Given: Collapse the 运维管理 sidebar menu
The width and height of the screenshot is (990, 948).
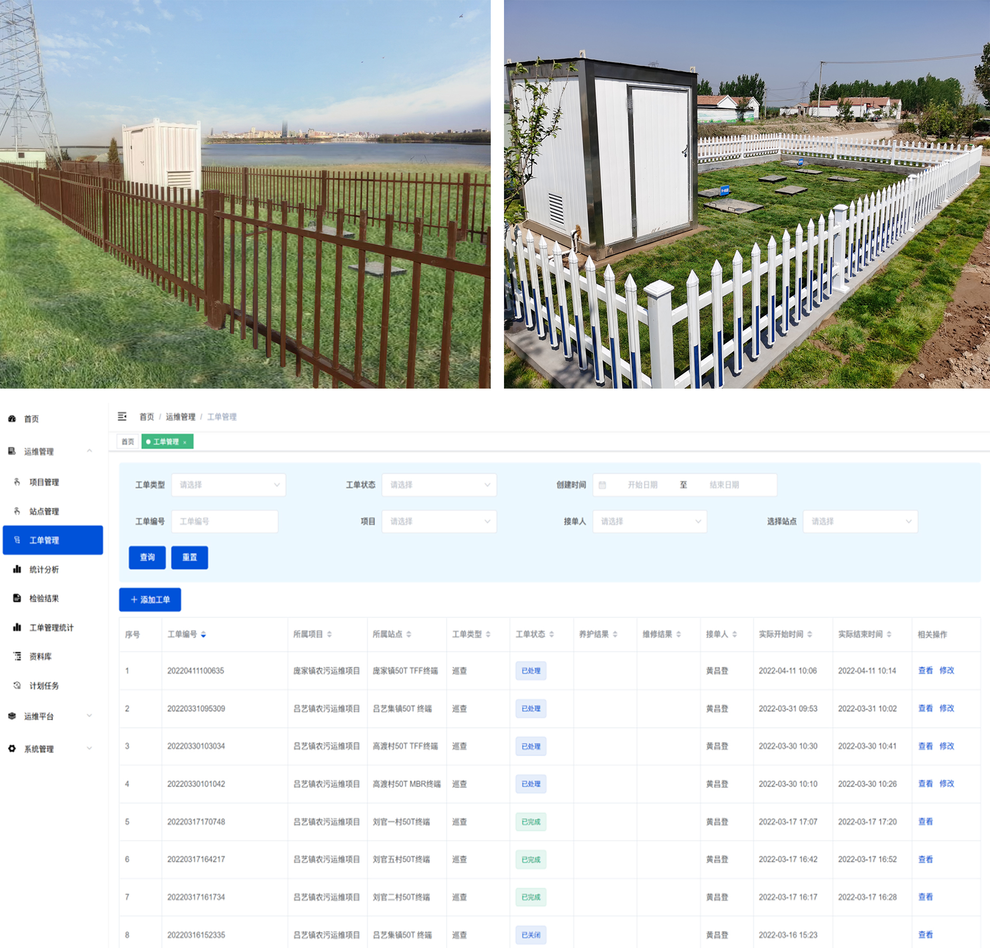Looking at the screenshot, I should coord(89,451).
